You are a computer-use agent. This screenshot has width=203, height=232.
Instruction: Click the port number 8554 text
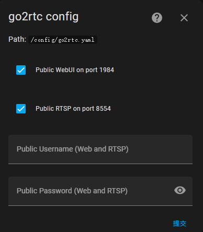pos(103,109)
